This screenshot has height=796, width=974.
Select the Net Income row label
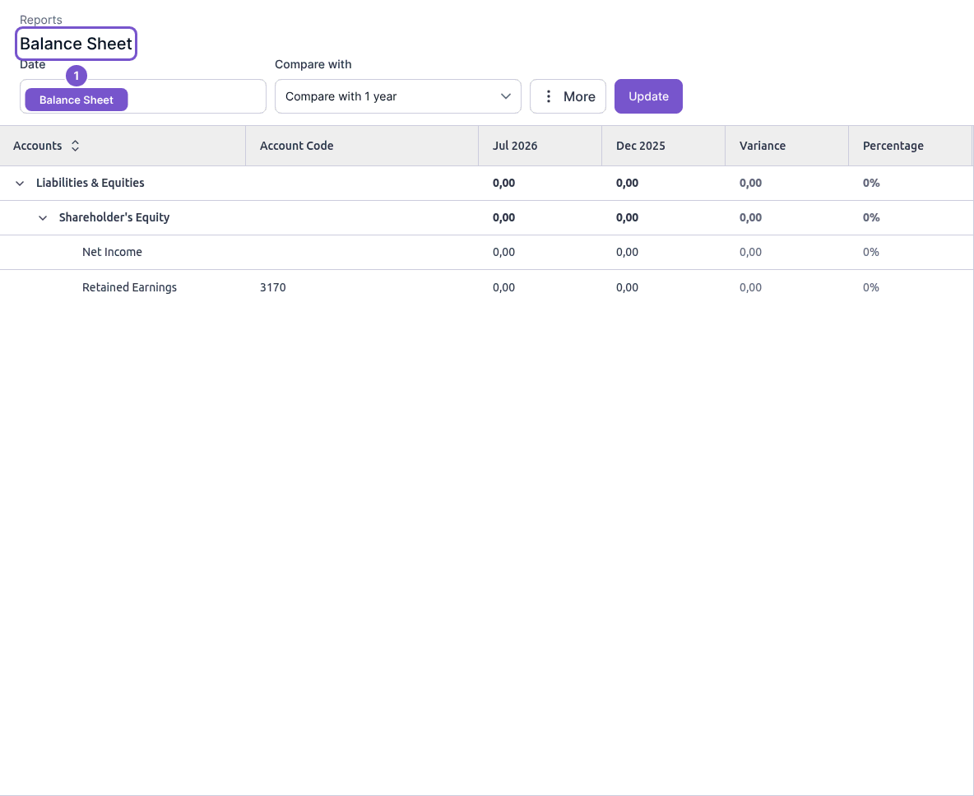tap(112, 252)
